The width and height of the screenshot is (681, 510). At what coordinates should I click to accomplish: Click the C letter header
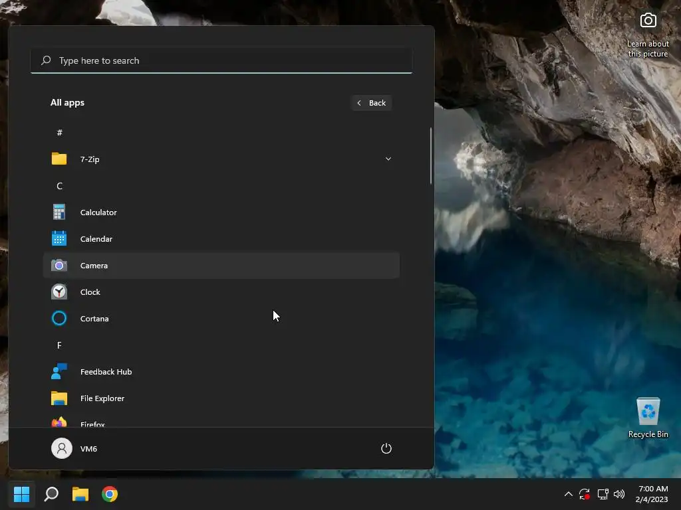click(x=59, y=186)
